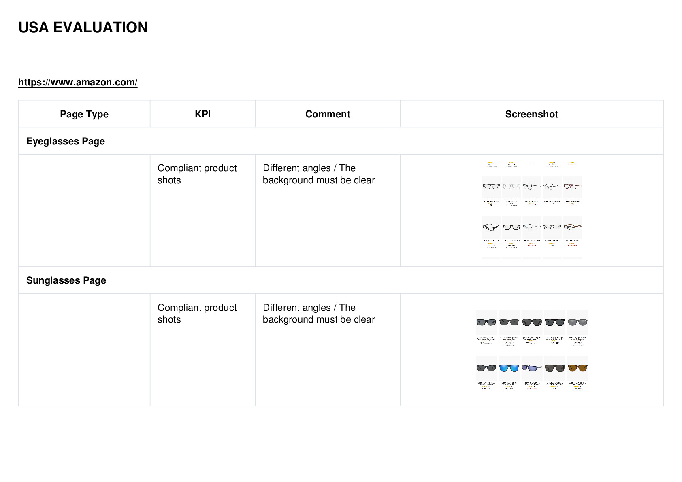Select the Eyeglasses Page section row

pyautogui.click(x=341, y=141)
